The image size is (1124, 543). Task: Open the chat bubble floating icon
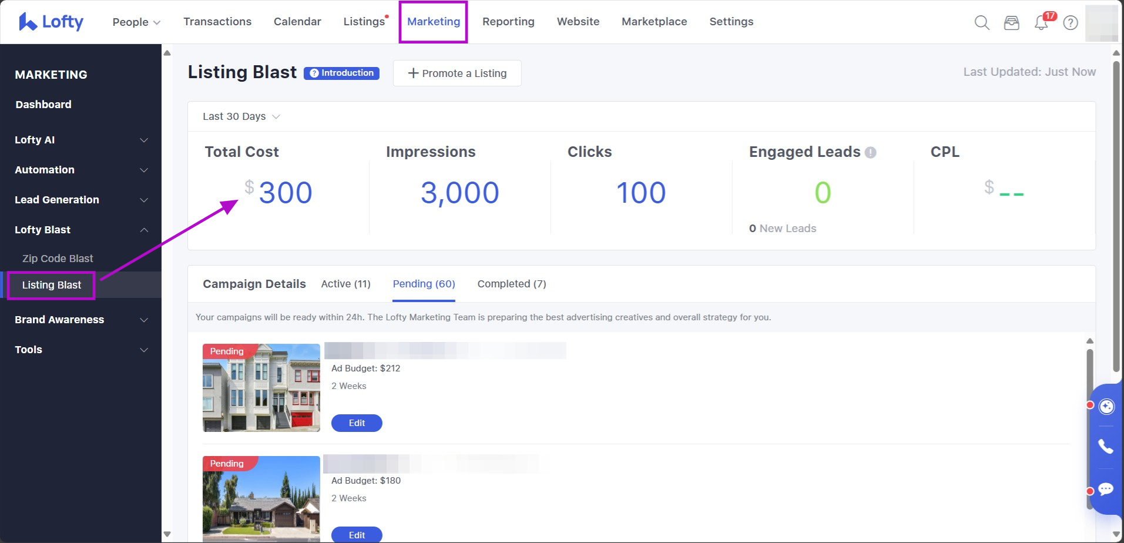click(x=1106, y=490)
